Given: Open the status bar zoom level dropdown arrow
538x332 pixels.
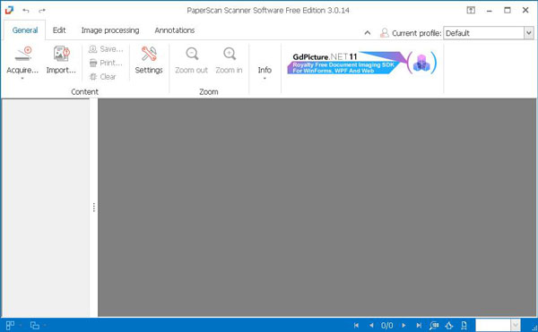Looking at the screenshot, I should (x=515, y=326).
